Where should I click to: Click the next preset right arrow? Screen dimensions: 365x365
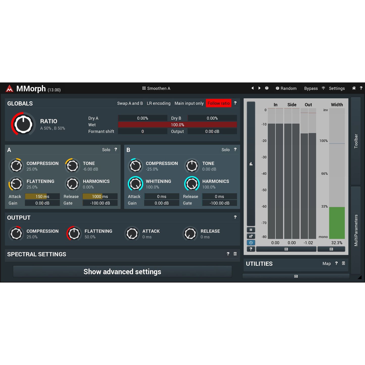[x=259, y=88]
